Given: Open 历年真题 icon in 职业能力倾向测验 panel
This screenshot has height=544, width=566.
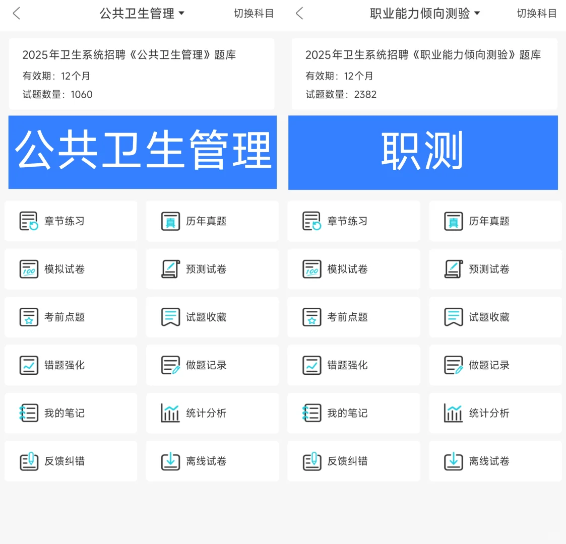Looking at the screenshot, I should pyautogui.click(x=454, y=221).
